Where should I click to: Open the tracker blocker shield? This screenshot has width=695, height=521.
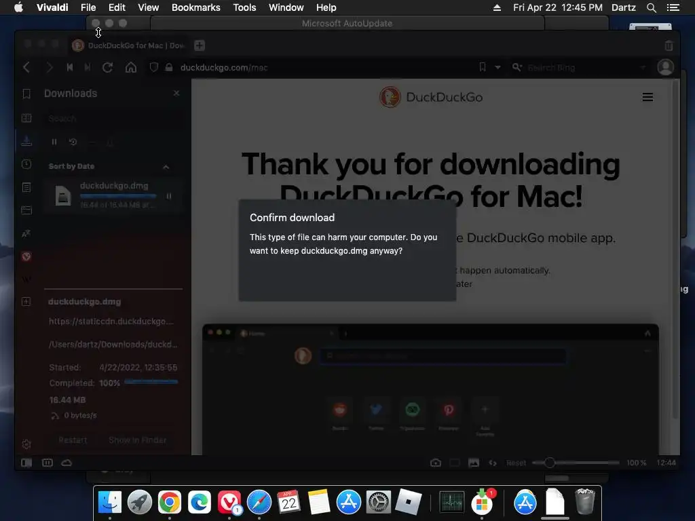[154, 67]
